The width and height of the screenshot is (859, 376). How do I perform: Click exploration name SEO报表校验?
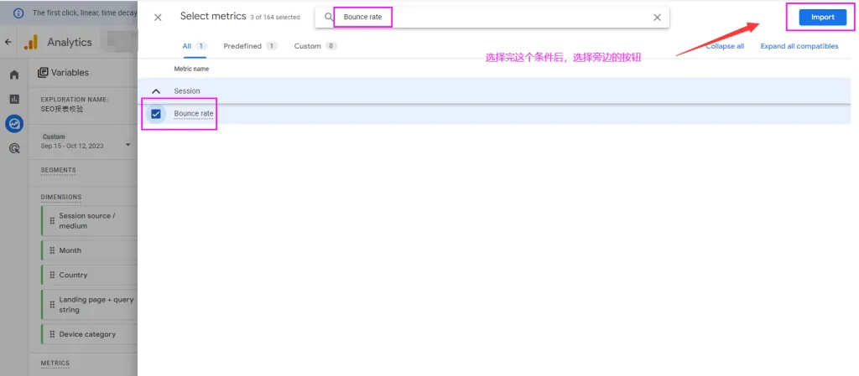click(x=61, y=110)
